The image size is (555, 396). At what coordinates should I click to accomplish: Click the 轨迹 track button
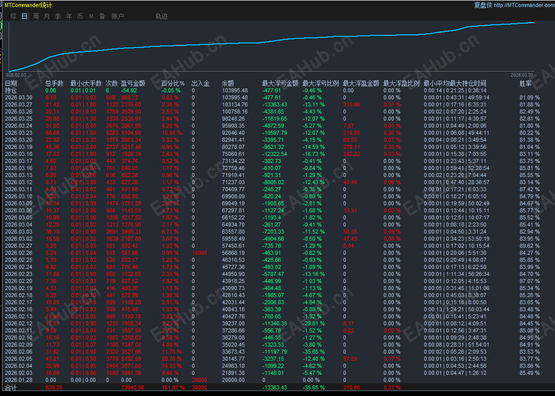pyautogui.click(x=161, y=16)
